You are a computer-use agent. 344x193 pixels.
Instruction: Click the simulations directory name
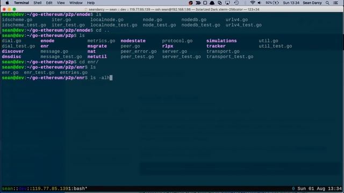[x=221, y=41]
